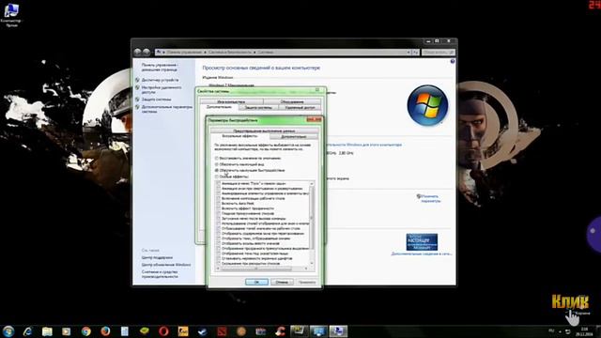Open the Компьютер desktop shortcut icon
601x338 pixels.
11,15
